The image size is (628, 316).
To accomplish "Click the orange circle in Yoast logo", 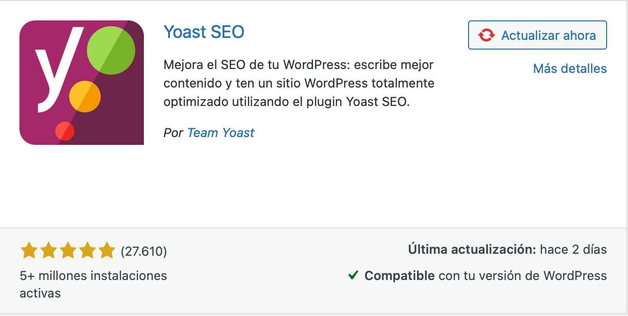I will coord(85,97).
